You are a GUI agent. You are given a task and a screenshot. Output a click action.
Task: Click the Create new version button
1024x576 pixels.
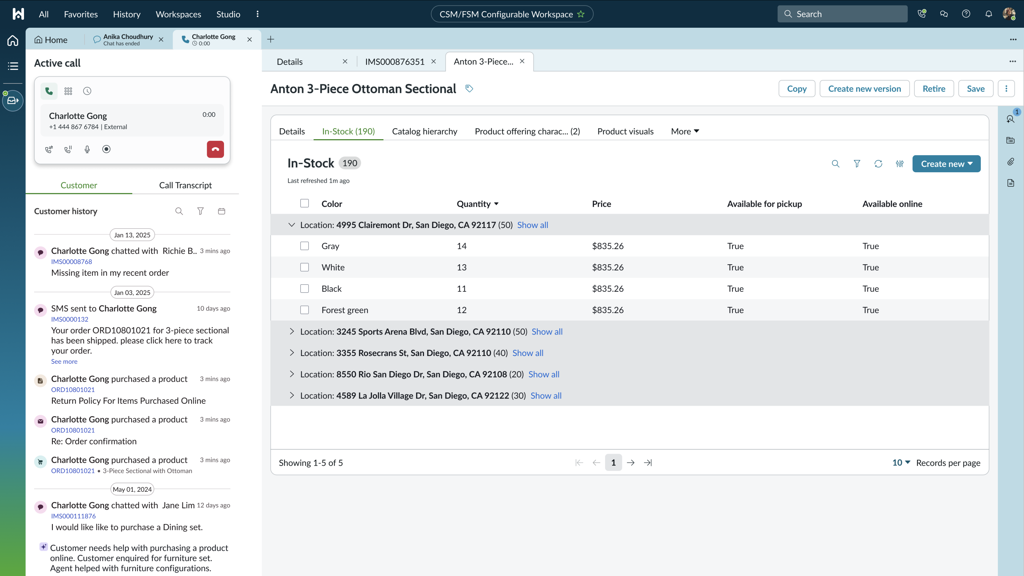[864, 89]
